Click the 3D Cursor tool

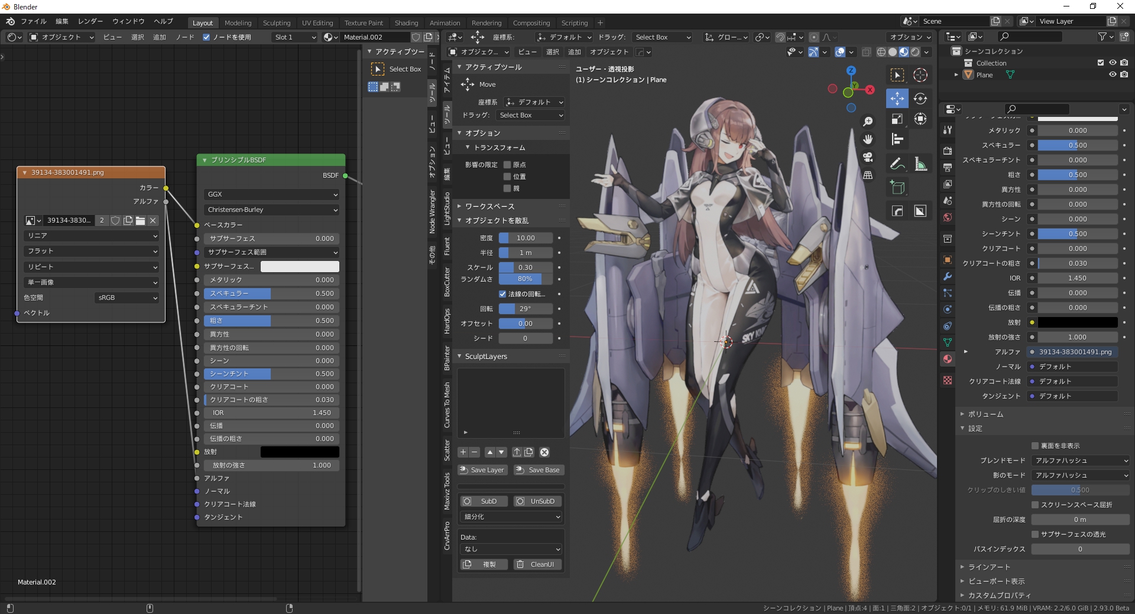pyautogui.click(x=920, y=75)
